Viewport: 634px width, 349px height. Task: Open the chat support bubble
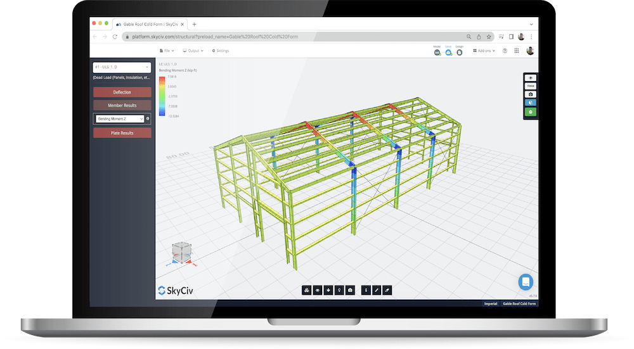point(526,282)
